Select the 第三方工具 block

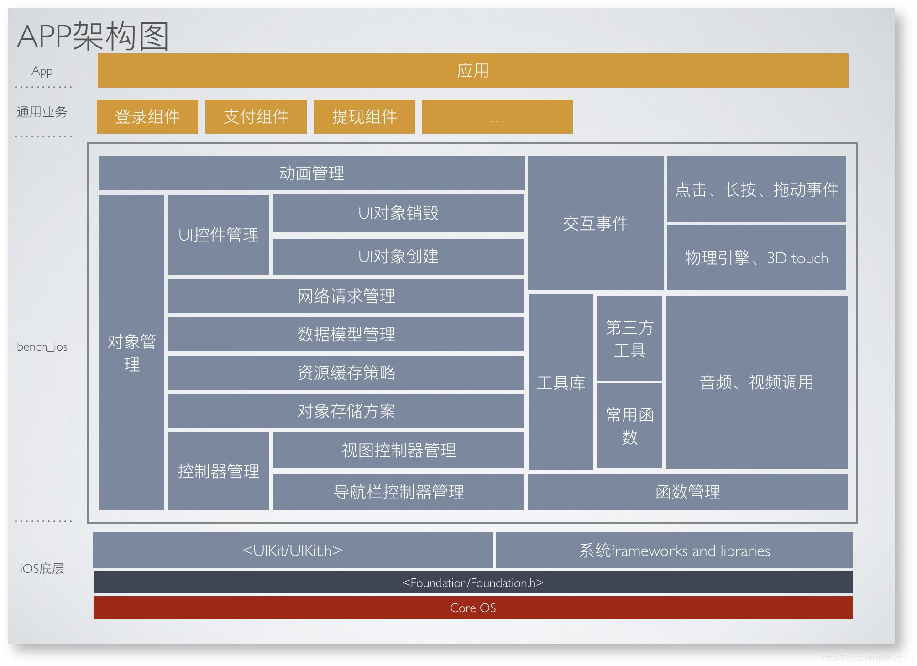tap(629, 338)
